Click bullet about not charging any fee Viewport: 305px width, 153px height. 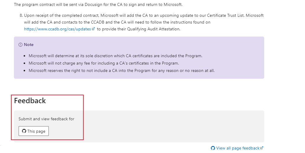(103, 63)
